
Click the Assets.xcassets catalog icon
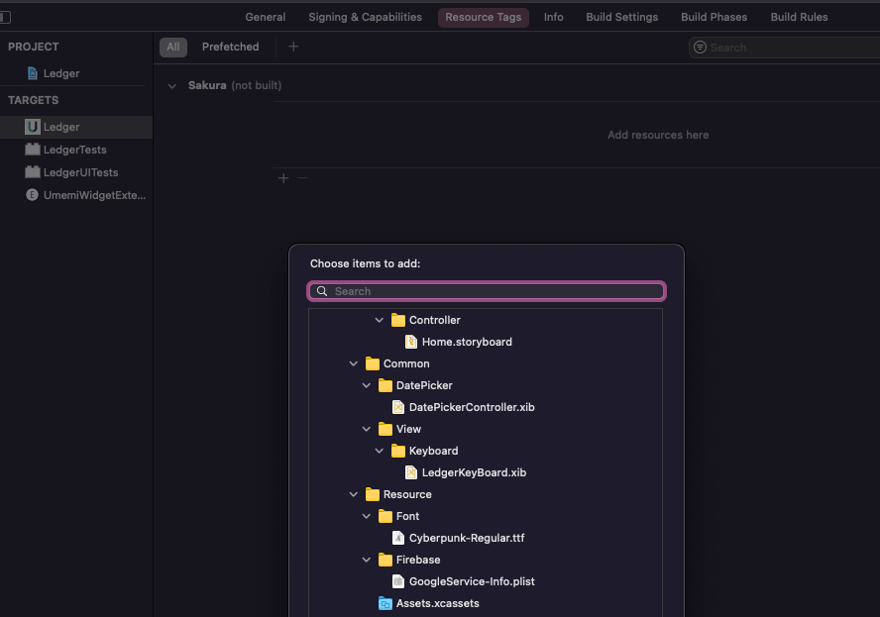point(385,603)
